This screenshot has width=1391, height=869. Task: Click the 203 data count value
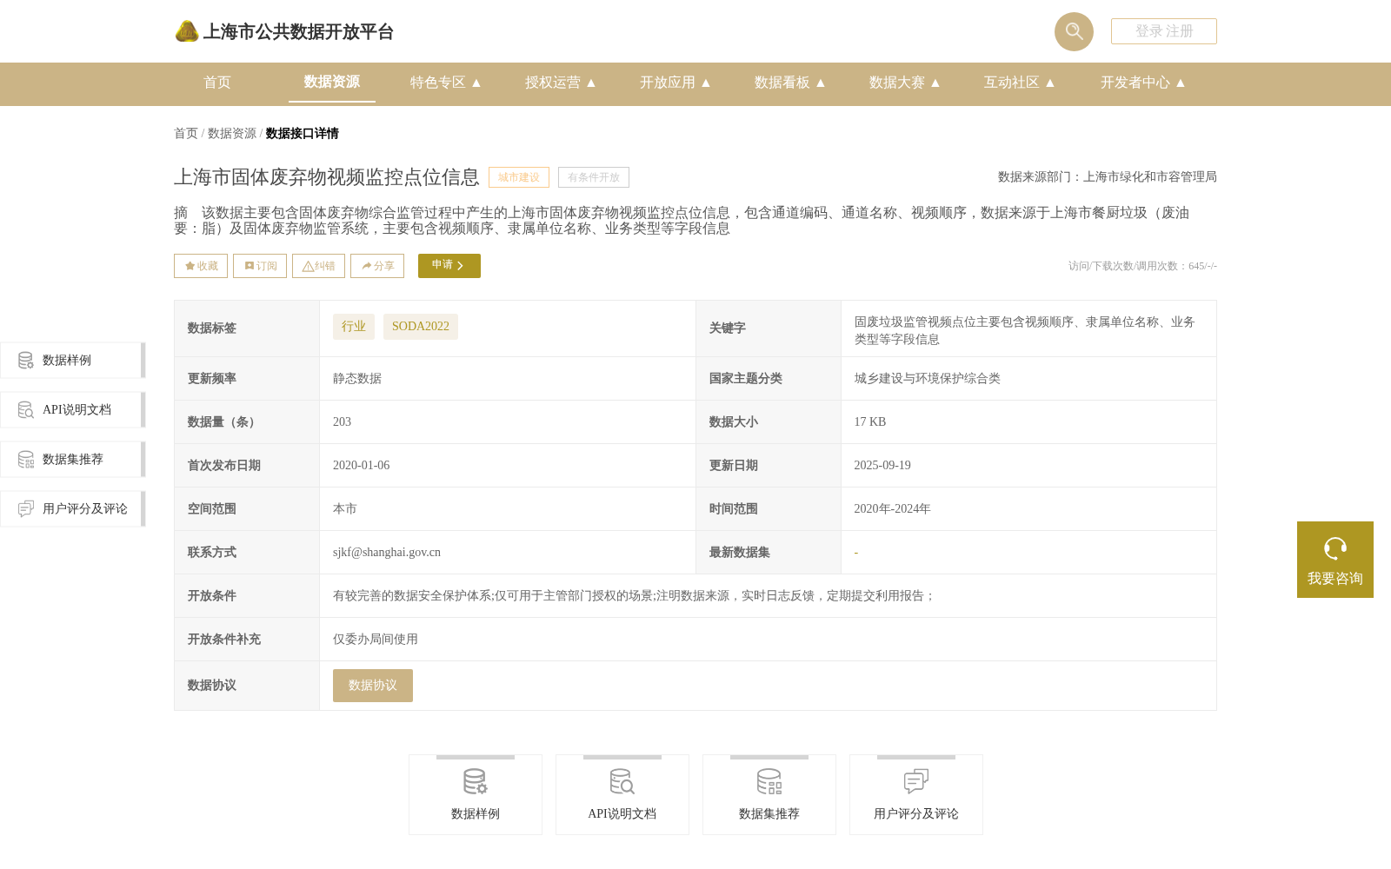pyautogui.click(x=343, y=422)
